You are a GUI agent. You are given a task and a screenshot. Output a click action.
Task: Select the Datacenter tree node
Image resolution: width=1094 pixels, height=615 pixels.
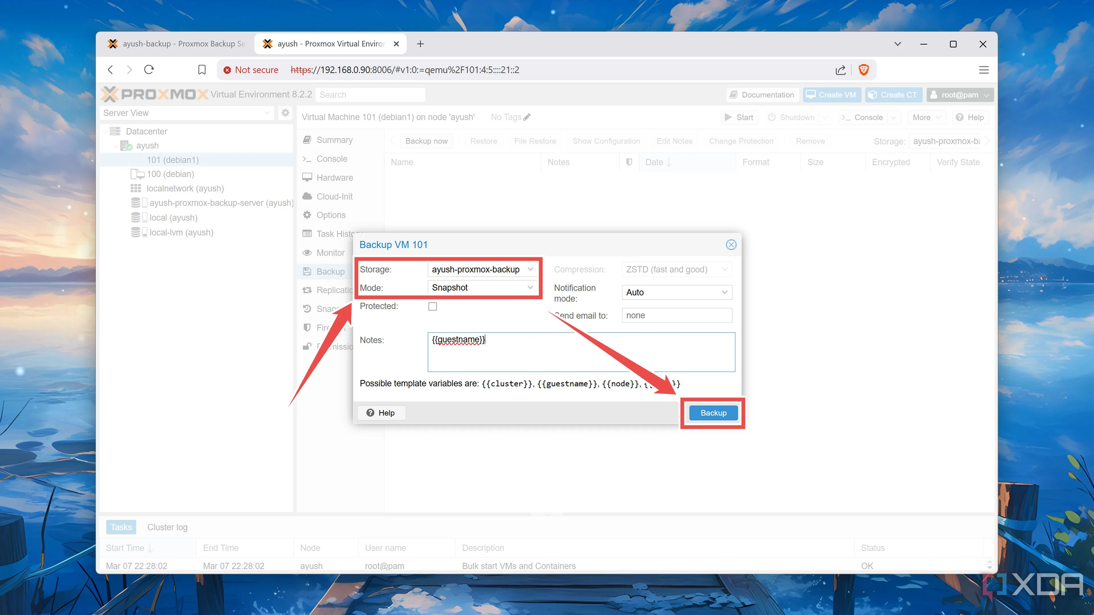tap(146, 131)
